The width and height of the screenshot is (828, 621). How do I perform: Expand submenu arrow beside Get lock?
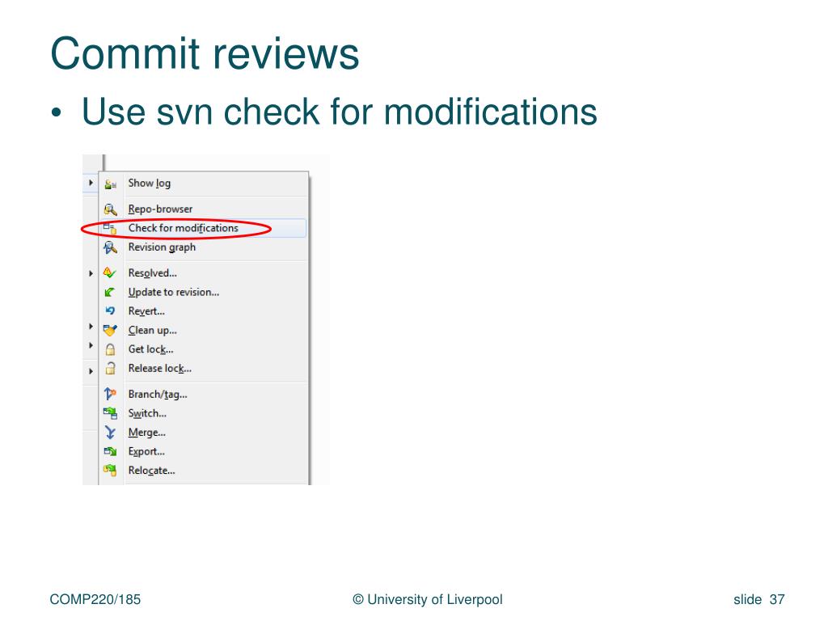[91, 345]
